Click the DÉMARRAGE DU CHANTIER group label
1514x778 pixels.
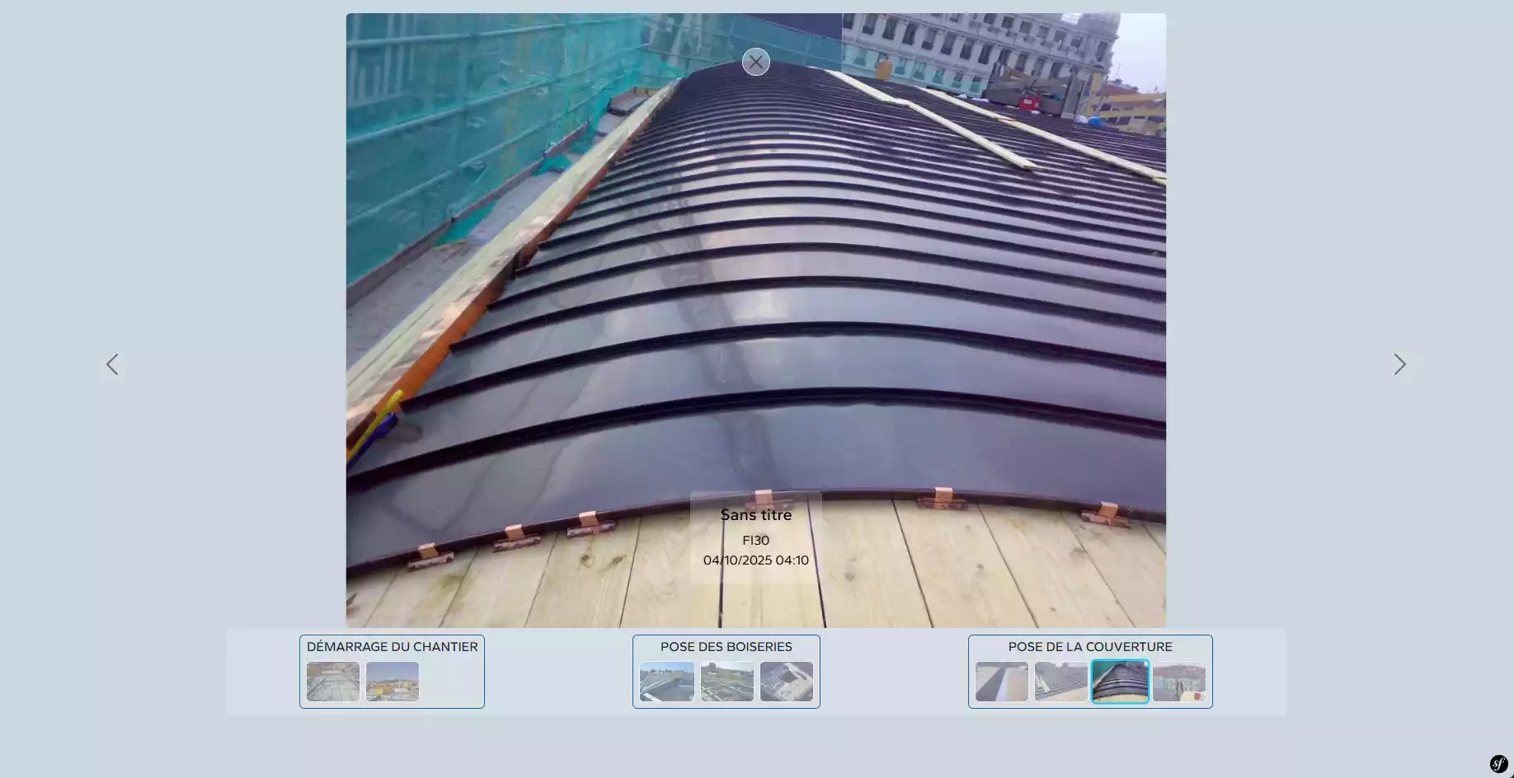392,647
